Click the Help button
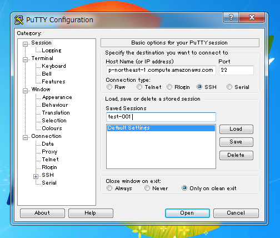This screenshot has width=280, height=238. pos(91,213)
